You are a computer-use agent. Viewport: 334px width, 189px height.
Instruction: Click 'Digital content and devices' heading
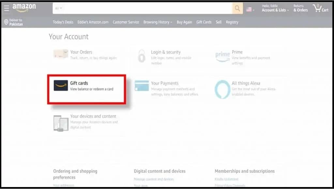pos(159,171)
